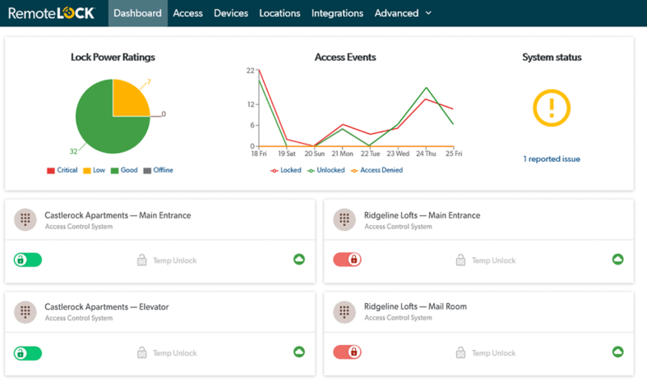
Task: Click the Advanced menu chevron arrow
Action: (x=428, y=13)
